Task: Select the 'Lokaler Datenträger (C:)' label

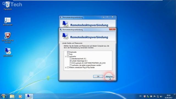Action: [x=79, y=61]
